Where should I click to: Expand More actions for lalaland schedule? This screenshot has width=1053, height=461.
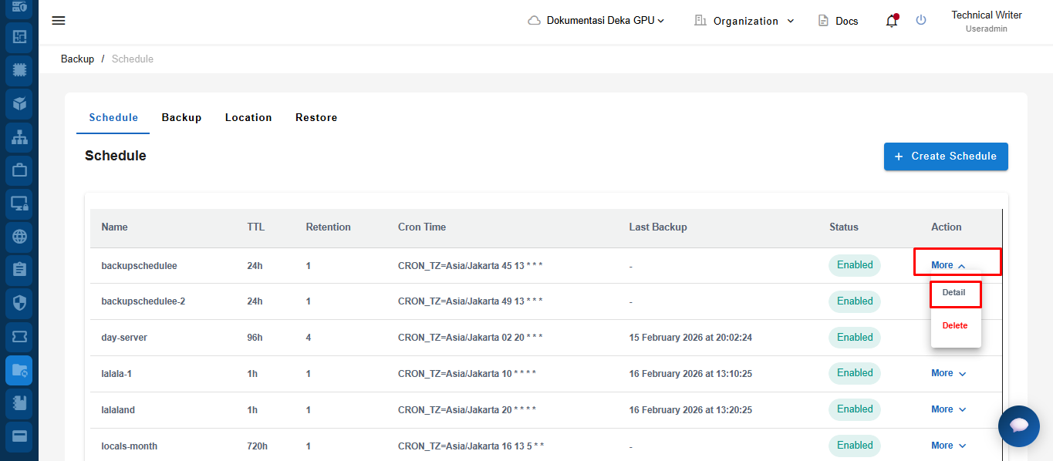[x=948, y=409]
